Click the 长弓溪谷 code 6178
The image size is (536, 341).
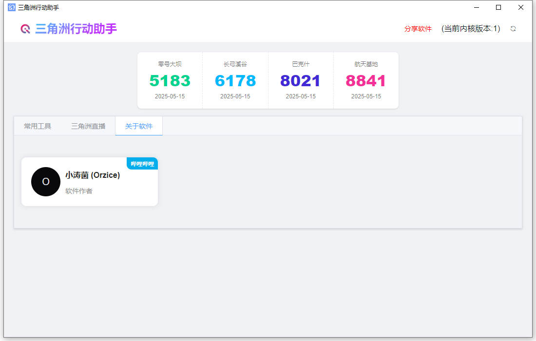tap(235, 81)
